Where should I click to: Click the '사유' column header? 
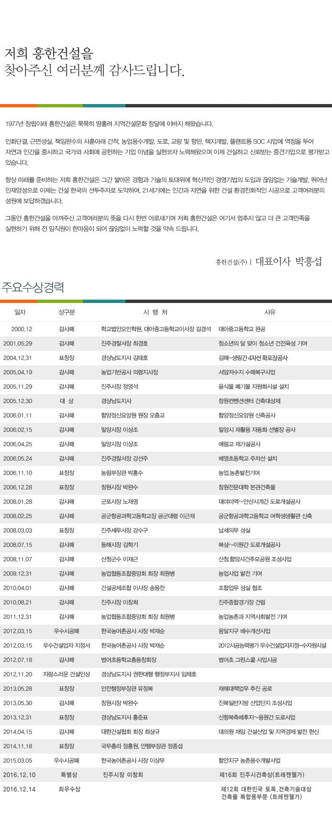point(270,312)
